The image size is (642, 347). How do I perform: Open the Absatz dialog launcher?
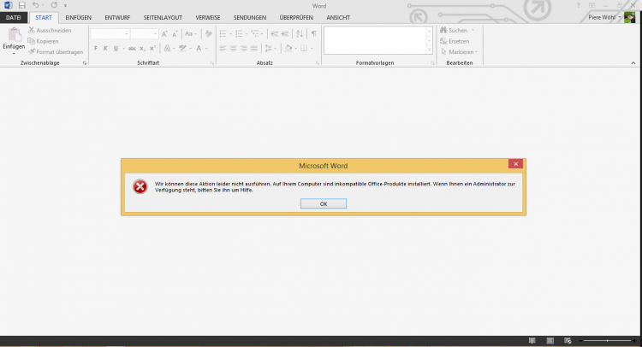coord(318,63)
